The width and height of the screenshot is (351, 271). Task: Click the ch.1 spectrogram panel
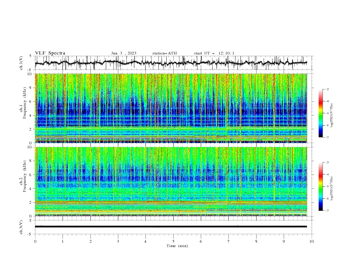(x=171, y=108)
